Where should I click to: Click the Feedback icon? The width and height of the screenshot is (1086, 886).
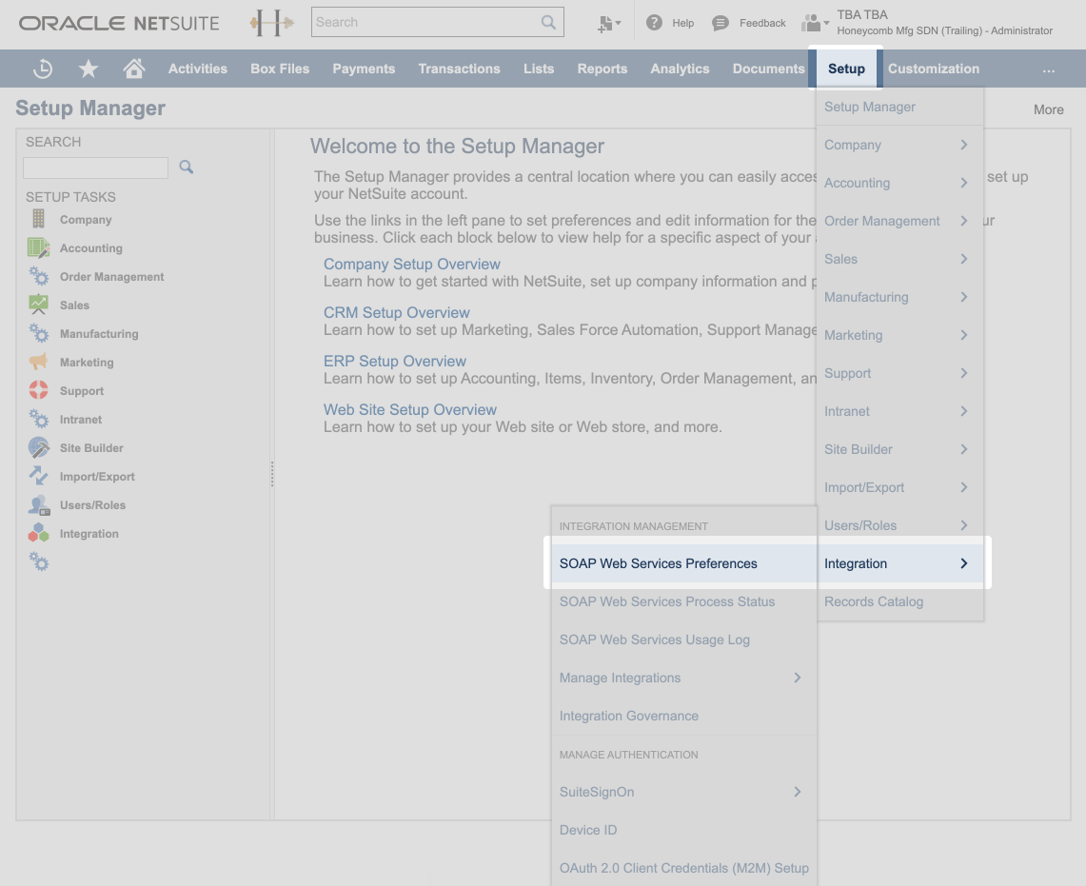click(x=720, y=23)
